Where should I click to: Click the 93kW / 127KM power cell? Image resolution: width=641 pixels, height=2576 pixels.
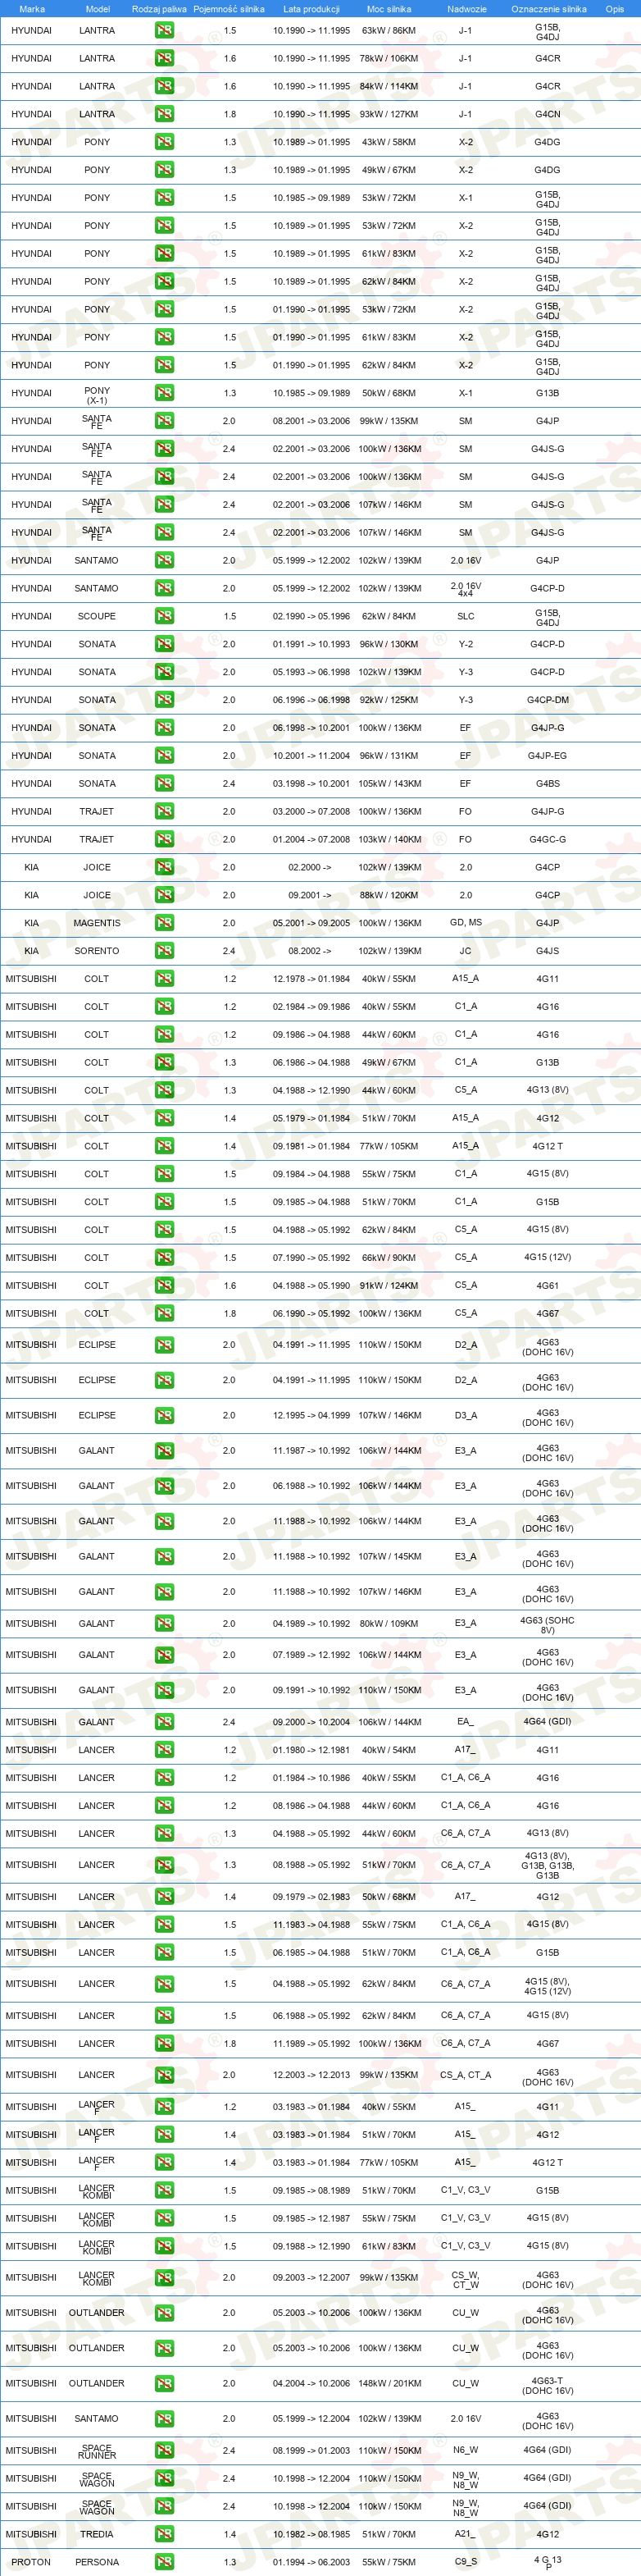[389, 114]
